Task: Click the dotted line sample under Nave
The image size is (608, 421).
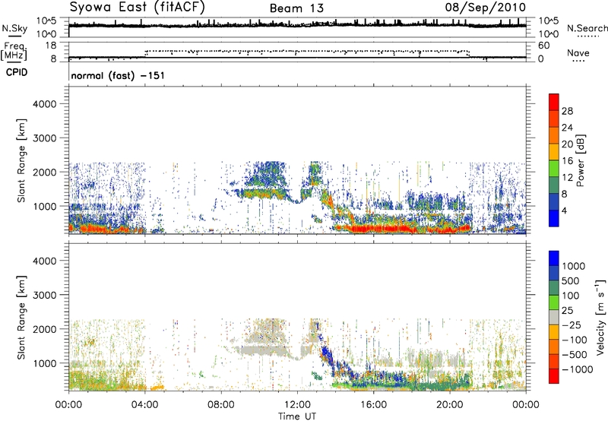Action: click(x=579, y=61)
